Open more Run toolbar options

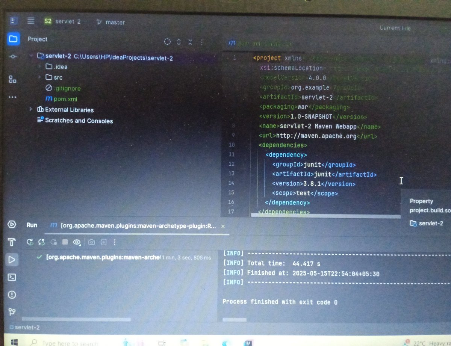click(x=115, y=242)
